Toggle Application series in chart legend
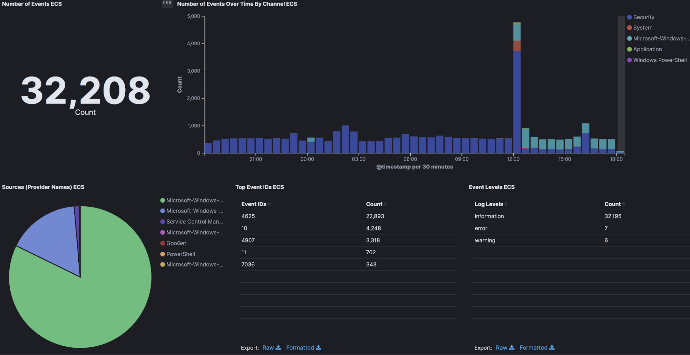 click(x=644, y=49)
